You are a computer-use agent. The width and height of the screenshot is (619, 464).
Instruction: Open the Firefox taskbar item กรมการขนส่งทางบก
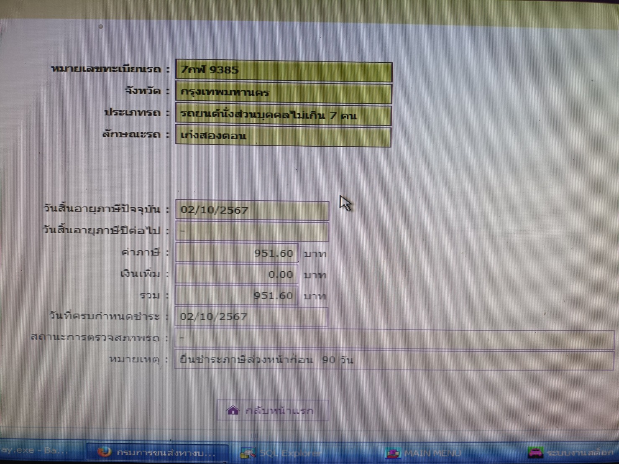[157, 453]
